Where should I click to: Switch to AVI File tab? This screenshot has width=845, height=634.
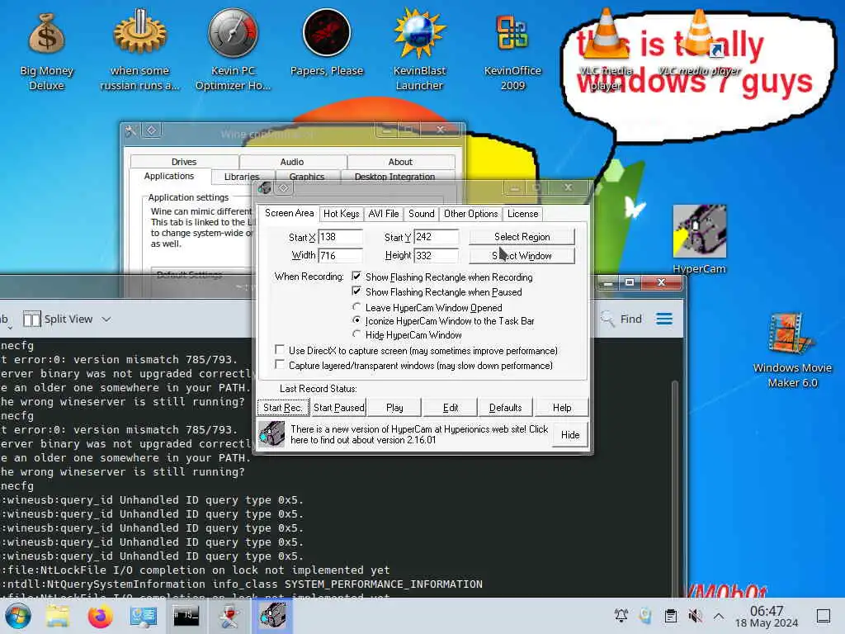pos(383,214)
